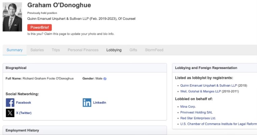This screenshot has height=135, width=257.
Task: Click the info icon beside Gender Male
Action: tap(105, 79)
